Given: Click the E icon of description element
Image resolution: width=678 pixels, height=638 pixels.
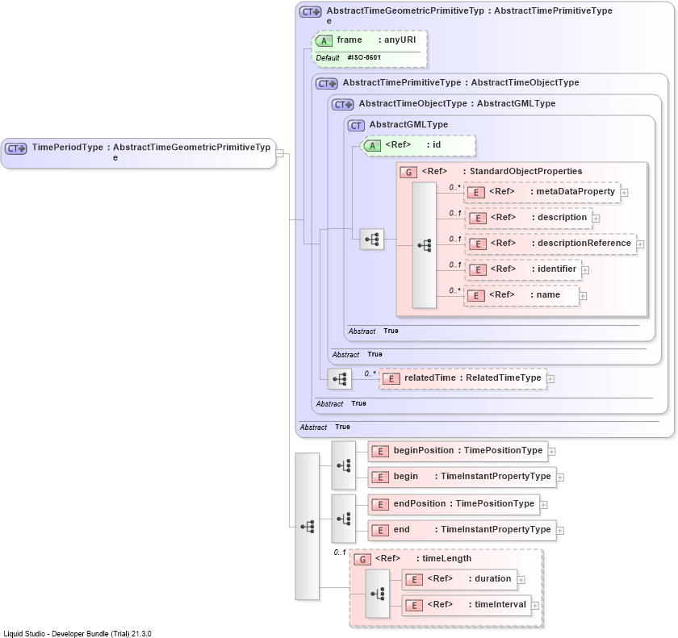Looking at the screenshot, I should 478,219.
